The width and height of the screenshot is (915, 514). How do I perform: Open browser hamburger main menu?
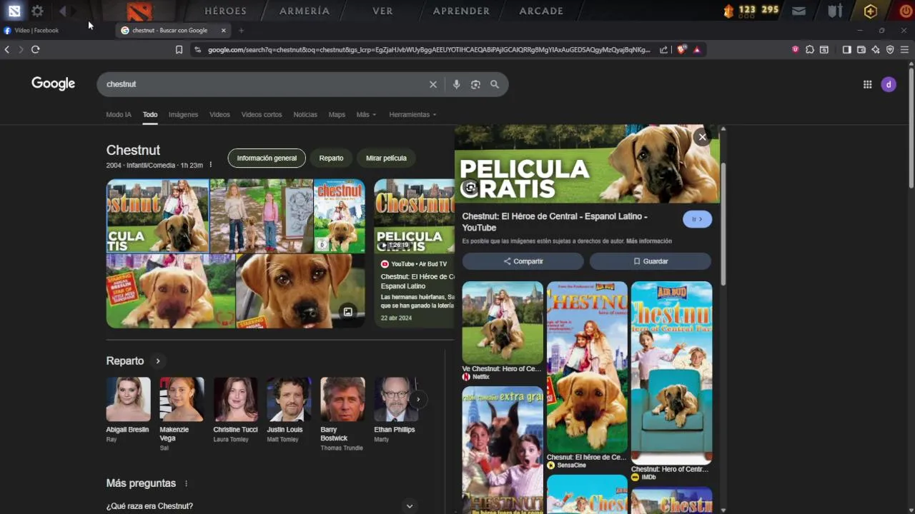pos(904,49)
